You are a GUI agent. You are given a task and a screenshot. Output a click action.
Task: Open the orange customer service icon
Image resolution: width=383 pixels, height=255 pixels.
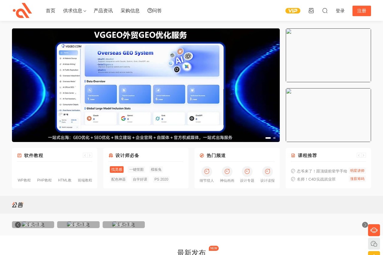click(x=374, y=230)
